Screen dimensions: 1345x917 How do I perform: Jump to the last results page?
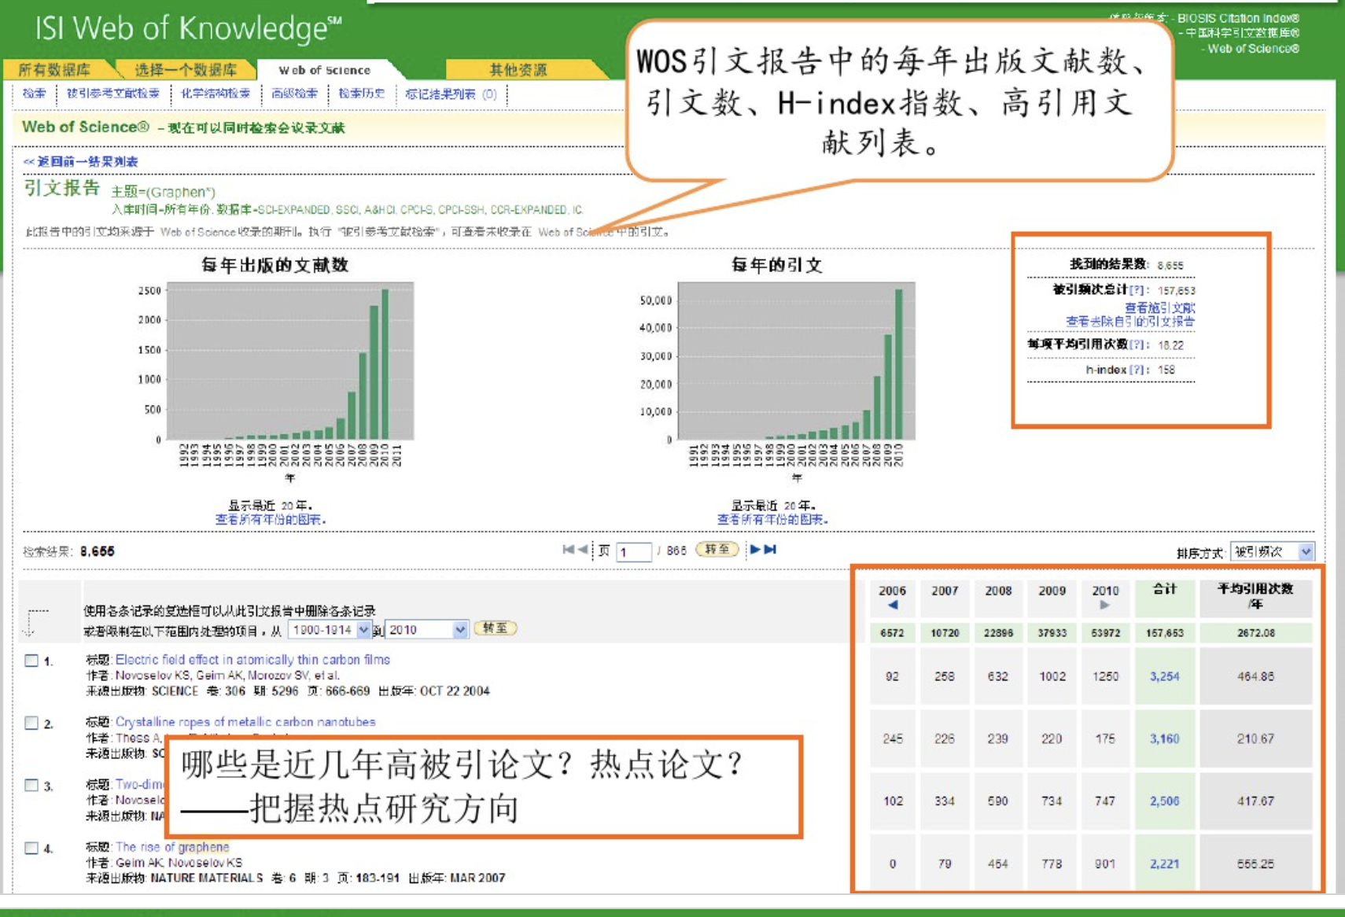click(770, 550)
